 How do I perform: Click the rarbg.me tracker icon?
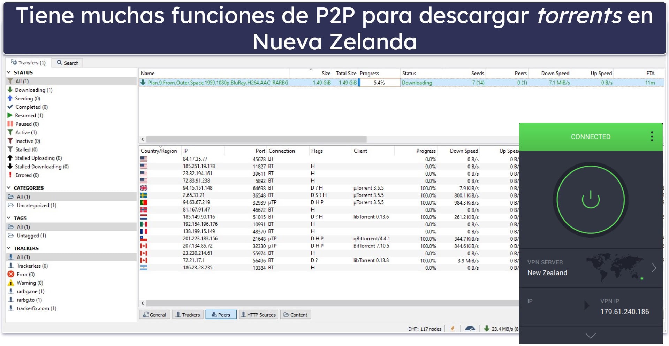[11, 291]
